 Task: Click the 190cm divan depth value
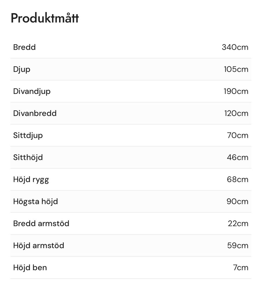pyautogui.click(x=236, y=91)
